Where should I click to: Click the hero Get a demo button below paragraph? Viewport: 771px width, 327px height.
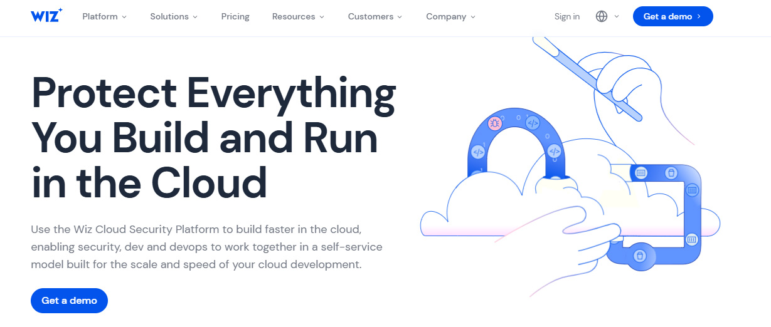pyautogui.click(x=69, y=301)
